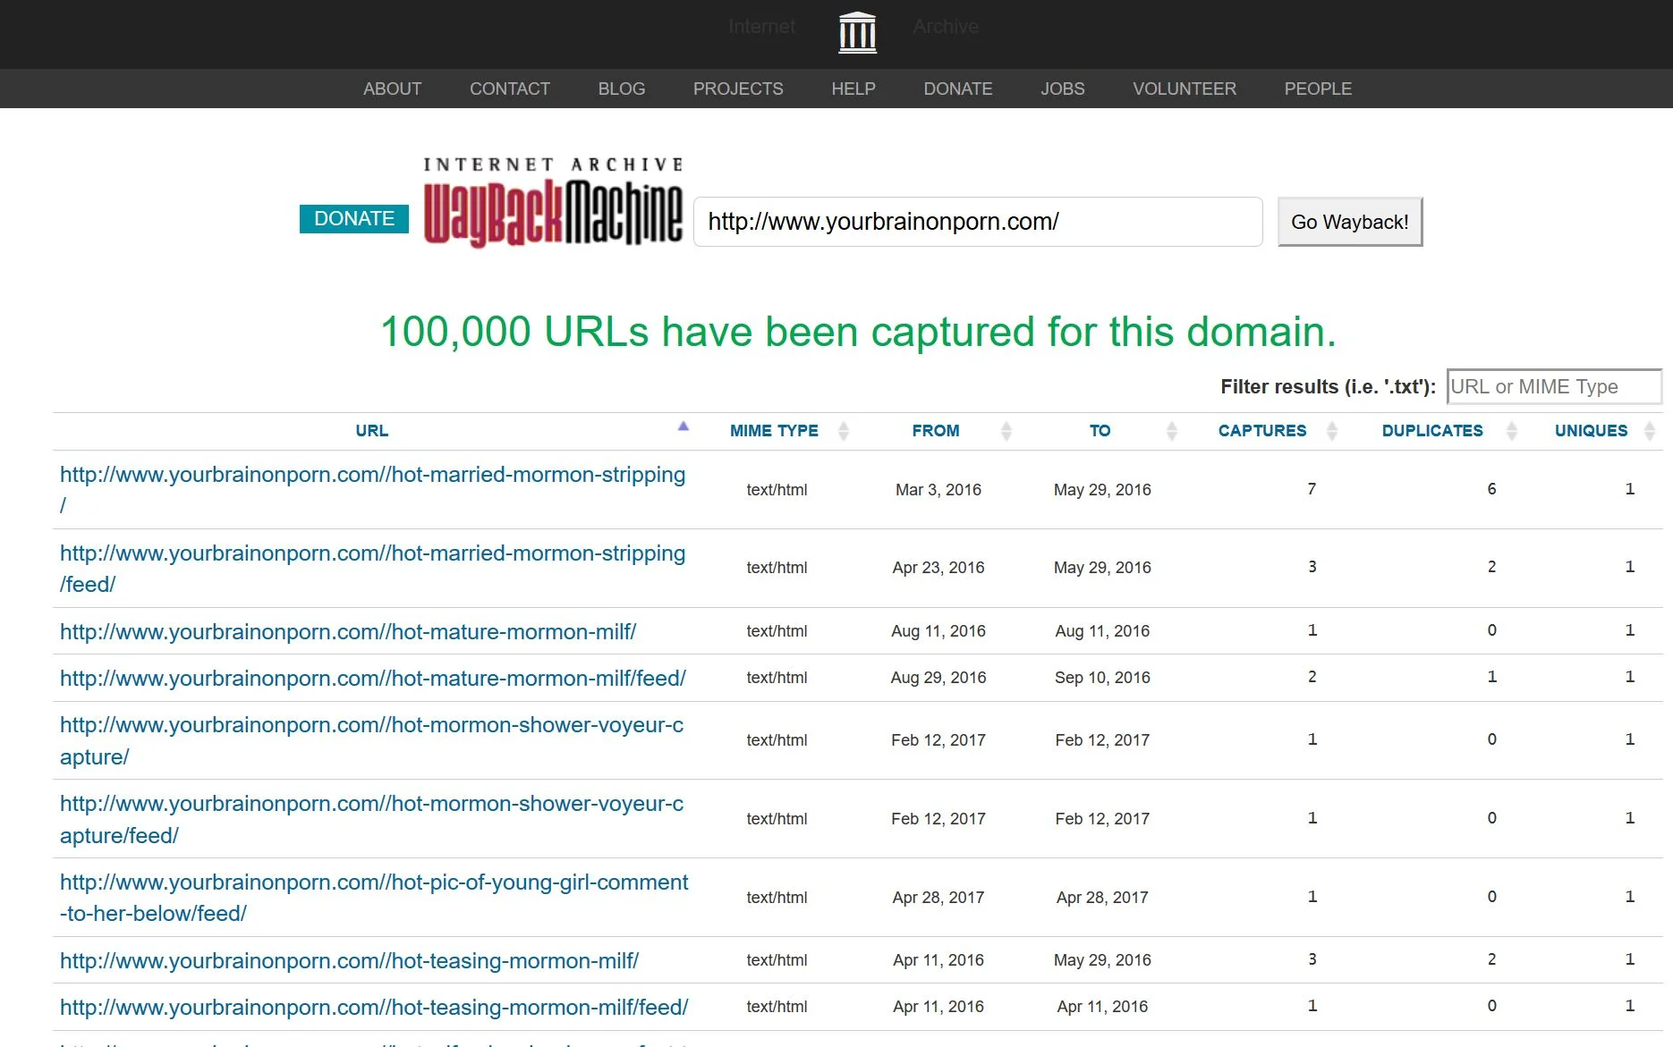Sort by MIME TYPE column arrows
This screenshot has height=1047, width=1673.
tap(843, 431)
